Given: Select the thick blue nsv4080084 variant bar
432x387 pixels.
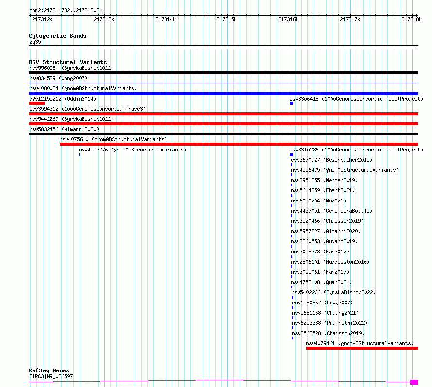Looking at the screenshot, I should [x=223, y=93].
